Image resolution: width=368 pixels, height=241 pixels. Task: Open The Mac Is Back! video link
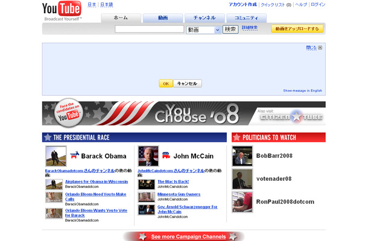[173, 182]
